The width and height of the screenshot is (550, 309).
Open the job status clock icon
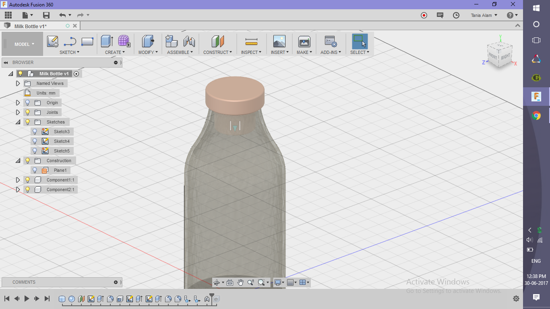click(456, 15)
